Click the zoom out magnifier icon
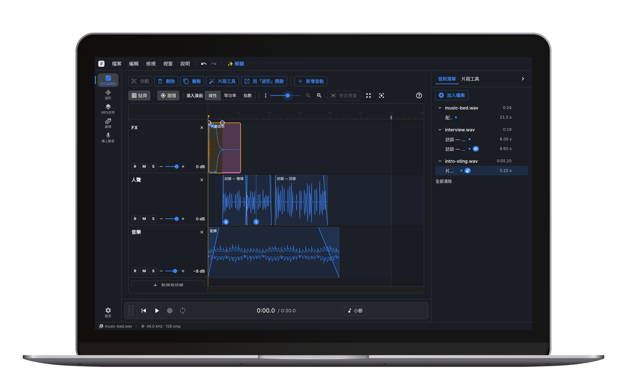 click(308, 96)
